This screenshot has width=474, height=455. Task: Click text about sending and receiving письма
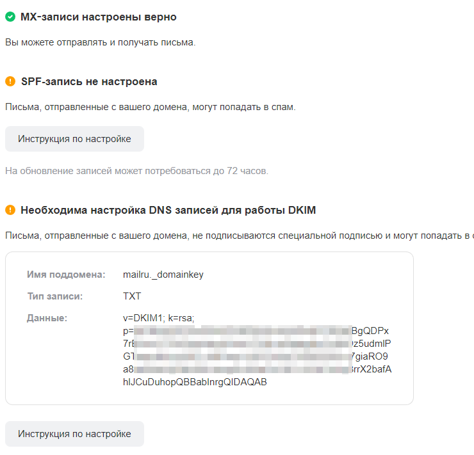click(100, 42)
